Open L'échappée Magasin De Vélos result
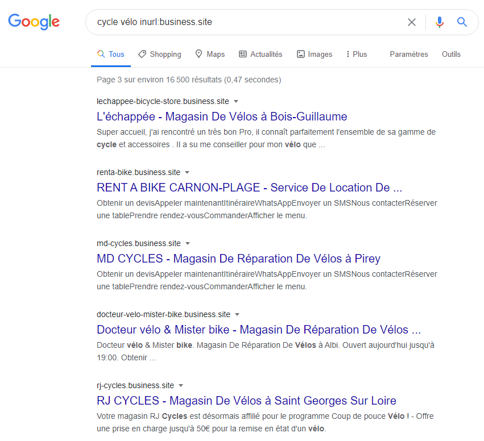This screenshot has width=484, height=441. pos(222,117)
